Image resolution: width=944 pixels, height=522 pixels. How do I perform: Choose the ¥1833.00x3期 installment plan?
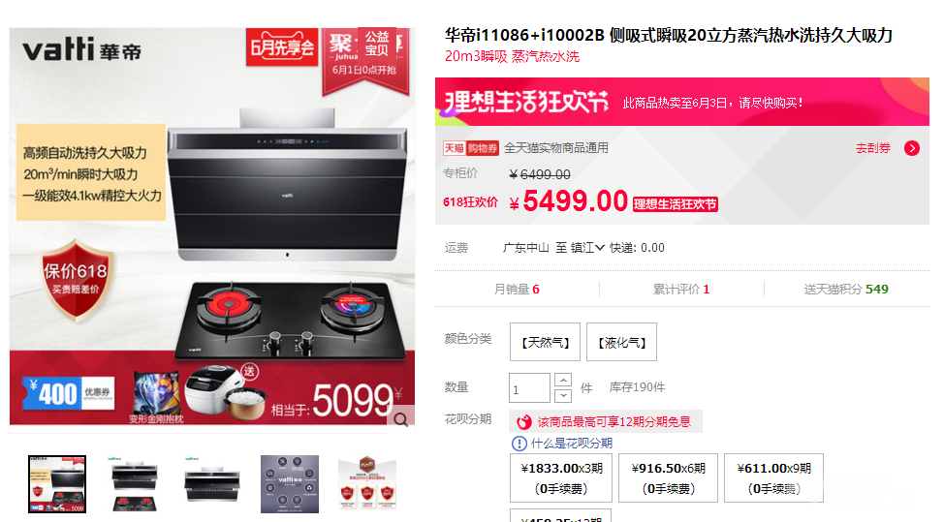coord(561,478)
